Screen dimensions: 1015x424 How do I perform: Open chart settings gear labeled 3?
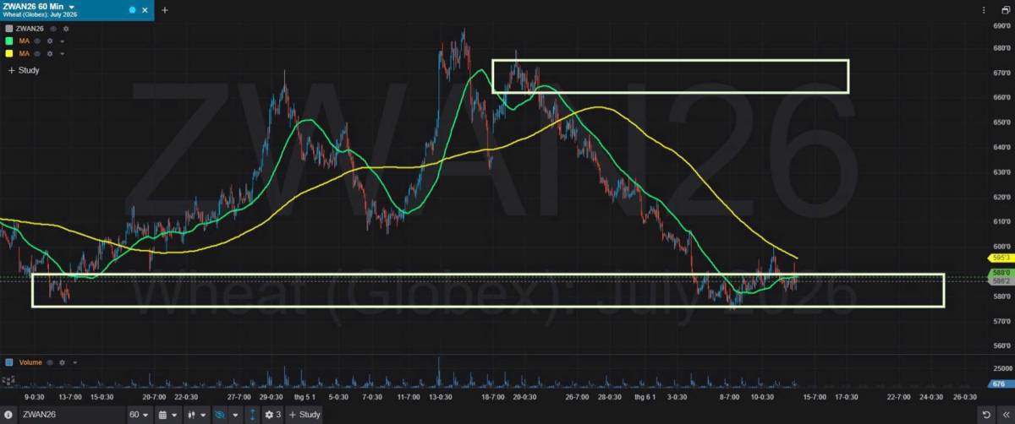tap(272, 415)
